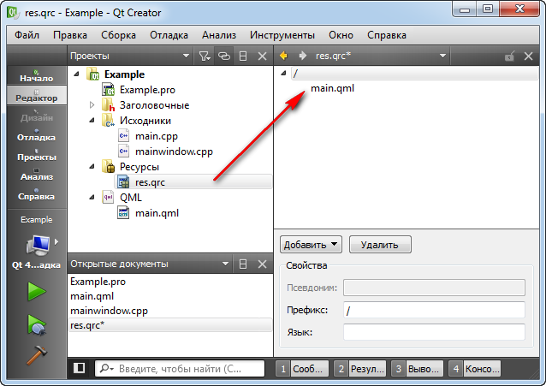The height and width of the screenshot is (386, 546).
Task: Open the Проекты mode in sidebar
Action: click(x=37, y=154)
